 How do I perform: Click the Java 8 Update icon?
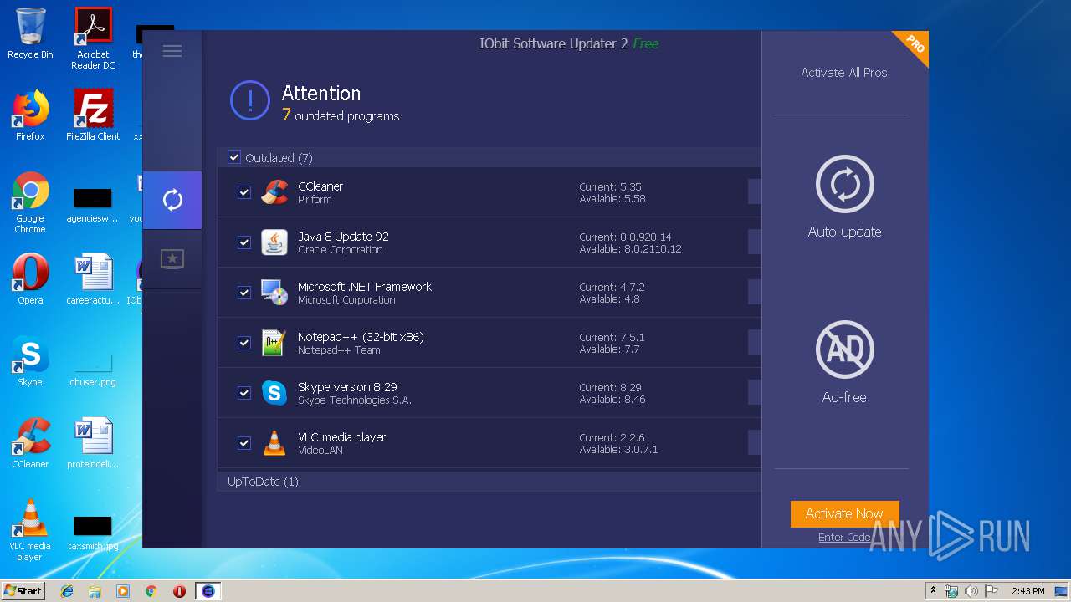[x=274, y=242]
